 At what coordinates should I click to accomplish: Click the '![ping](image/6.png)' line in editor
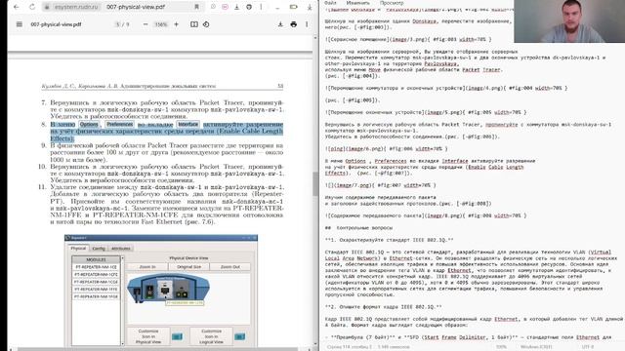click(x=387, y=148)
